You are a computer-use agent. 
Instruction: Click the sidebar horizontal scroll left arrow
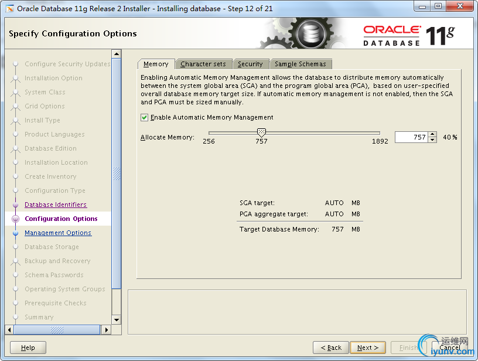9,329
